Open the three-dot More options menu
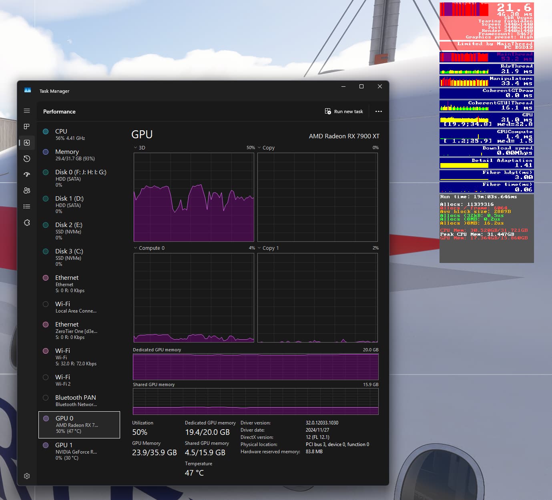The width and height of the screenshot is (552, 500). pos(379,111)
